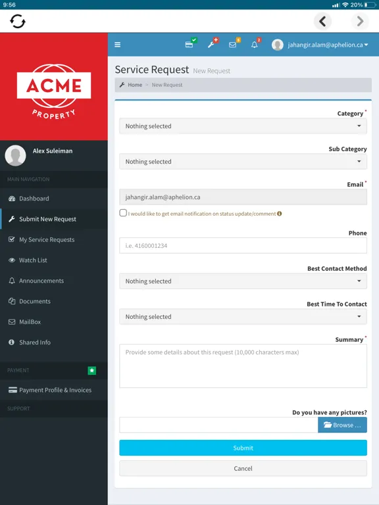Open the Watch List page
This screenshot has height=505, width=379.
click(x=54, y=260)
